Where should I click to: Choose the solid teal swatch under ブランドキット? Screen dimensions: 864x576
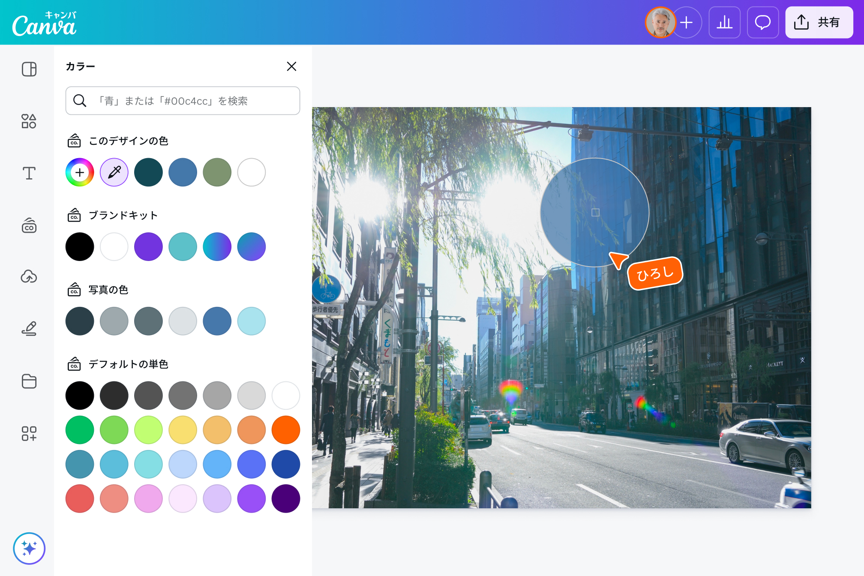point(183,247)
